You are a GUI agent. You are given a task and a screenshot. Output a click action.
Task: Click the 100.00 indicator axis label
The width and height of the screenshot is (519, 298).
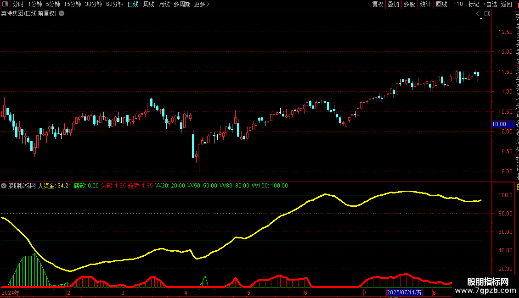[x=505, y=195]
